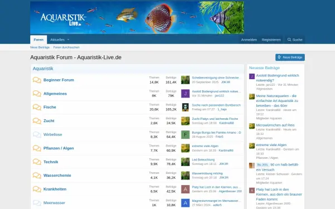Image resolution: width=335 pixels, height=209 pixels.
Task: Open green F avatar in Wirbellose row
Action: tap(185, 134)
